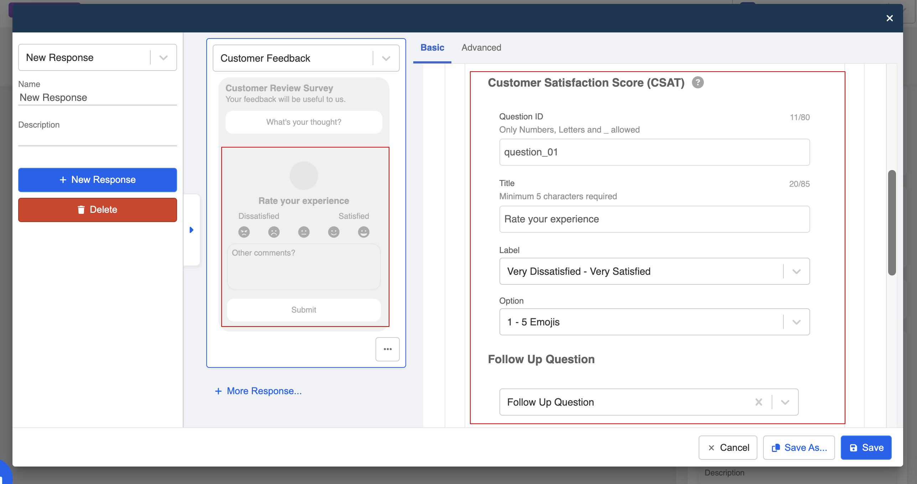
Task: Click the neutral face emoji
Action: coord(304,232)
